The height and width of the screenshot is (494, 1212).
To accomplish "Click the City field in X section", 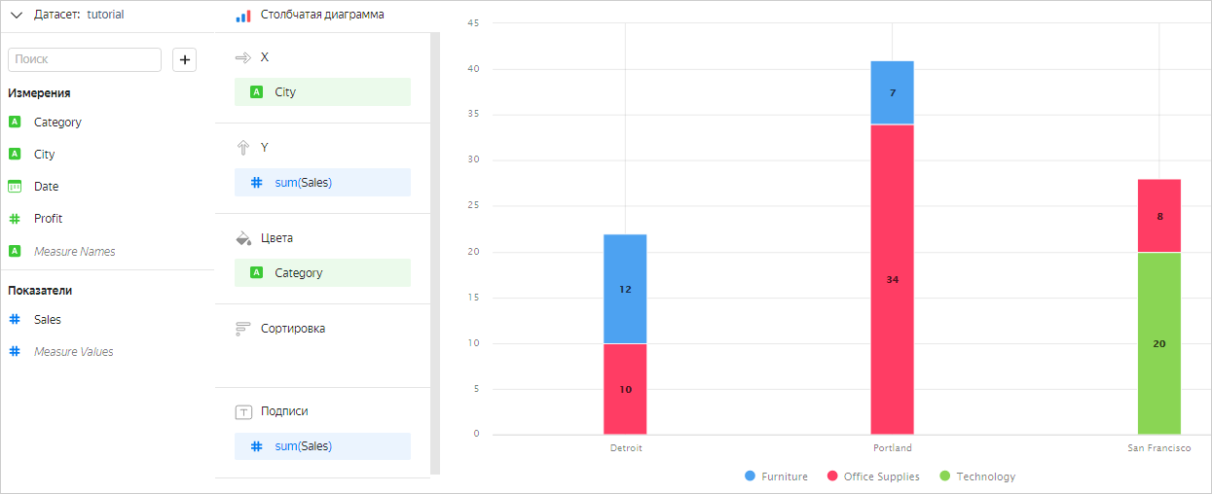I will (x=322, y=92).
